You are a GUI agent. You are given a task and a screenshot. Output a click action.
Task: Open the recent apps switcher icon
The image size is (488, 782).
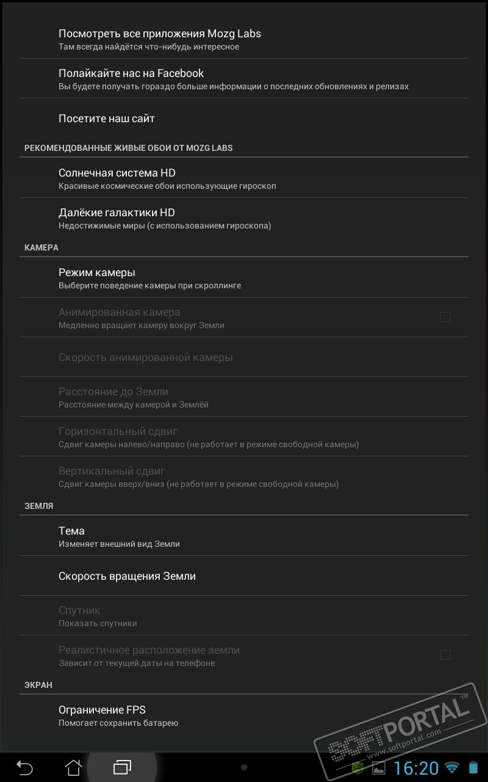coord(122,767)
